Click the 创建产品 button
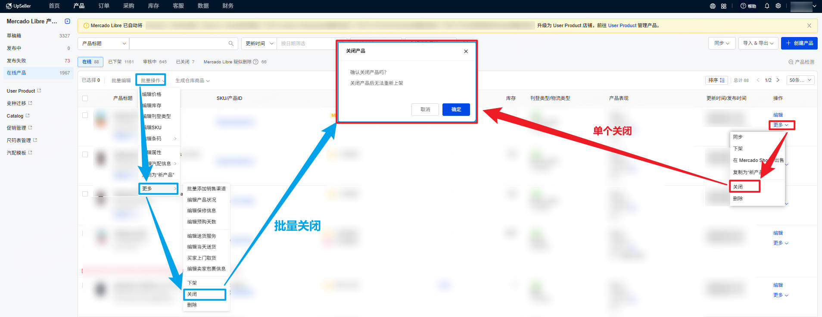 tap(799, 43)
